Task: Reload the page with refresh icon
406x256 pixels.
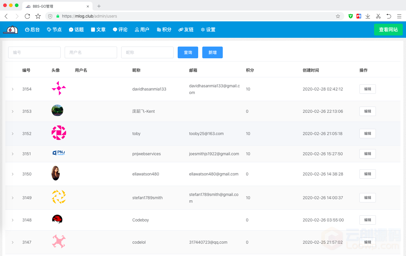Action: click(28, 16)
